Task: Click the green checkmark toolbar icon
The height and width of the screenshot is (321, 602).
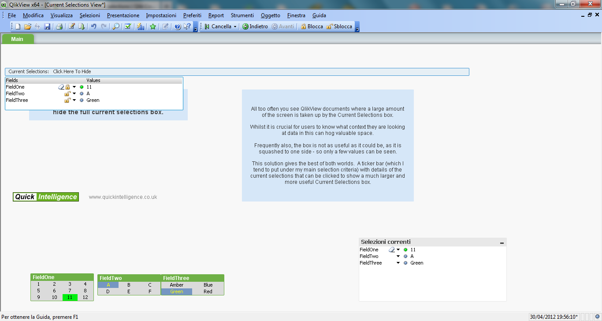Action: tap(128, 26)
